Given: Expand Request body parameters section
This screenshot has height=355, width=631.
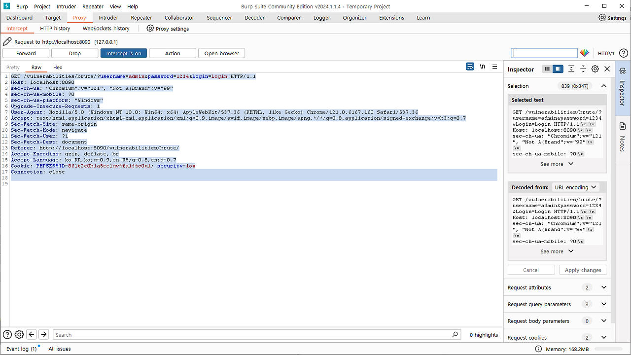Looking at the screenshot, I should pyautogui.click(x=603, y=321).
